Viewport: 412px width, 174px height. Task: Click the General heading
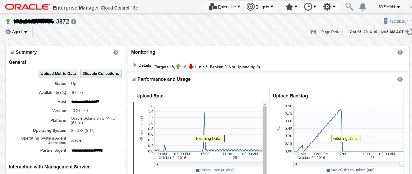click(x=17, y=62)
